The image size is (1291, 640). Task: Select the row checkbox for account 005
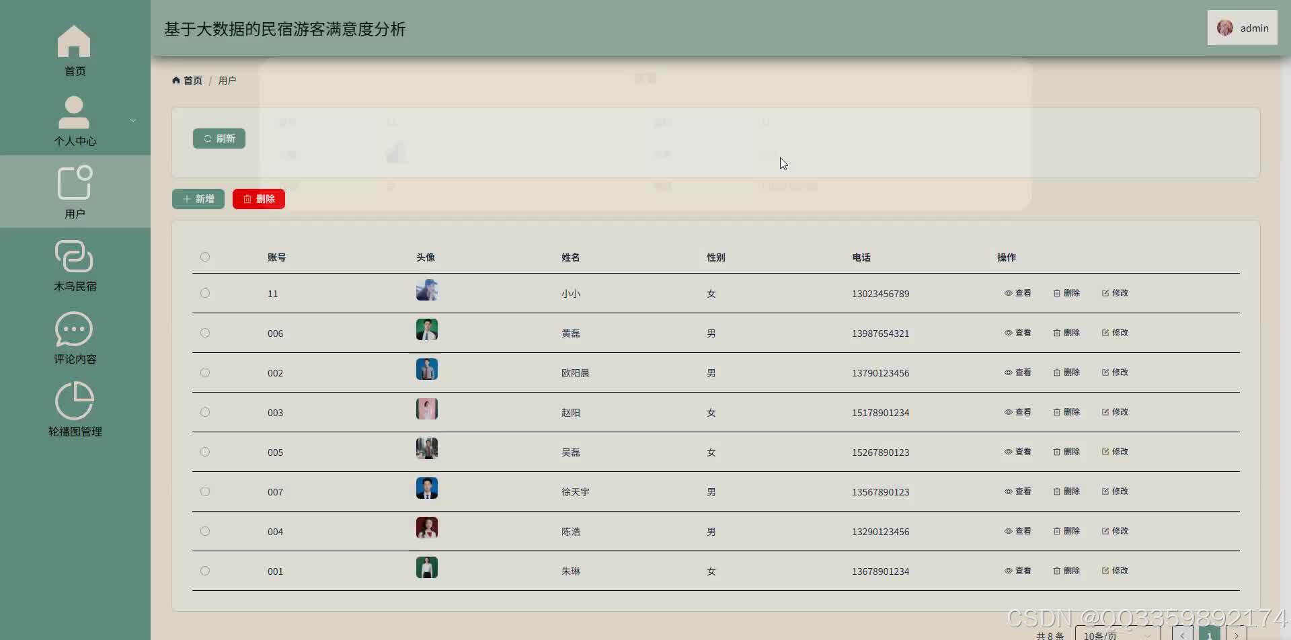[205, 452]
